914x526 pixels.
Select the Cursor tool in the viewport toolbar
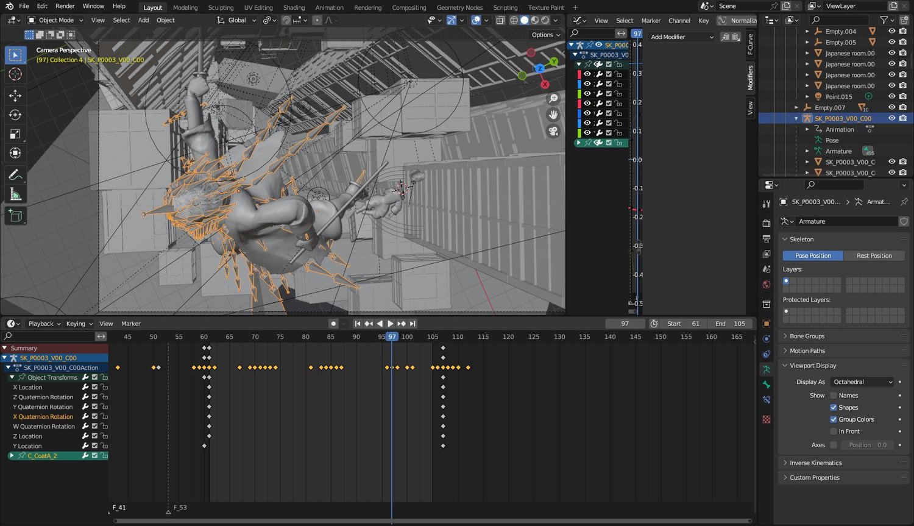coord(15,74)
